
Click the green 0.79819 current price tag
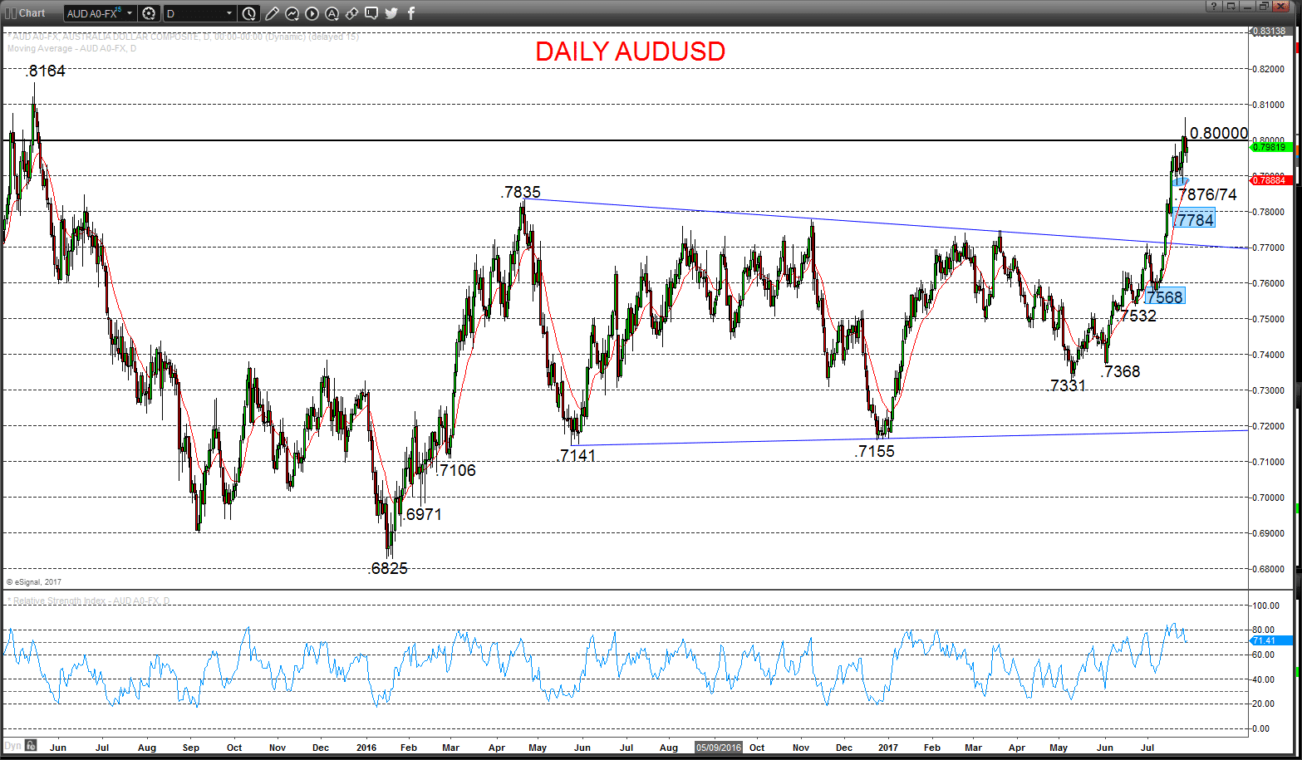1271,147
